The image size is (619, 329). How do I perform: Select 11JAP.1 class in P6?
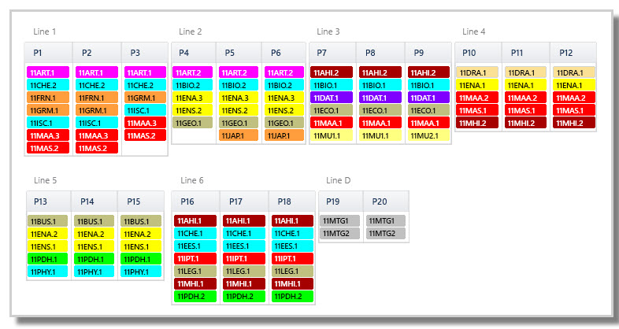pos(284,135)
